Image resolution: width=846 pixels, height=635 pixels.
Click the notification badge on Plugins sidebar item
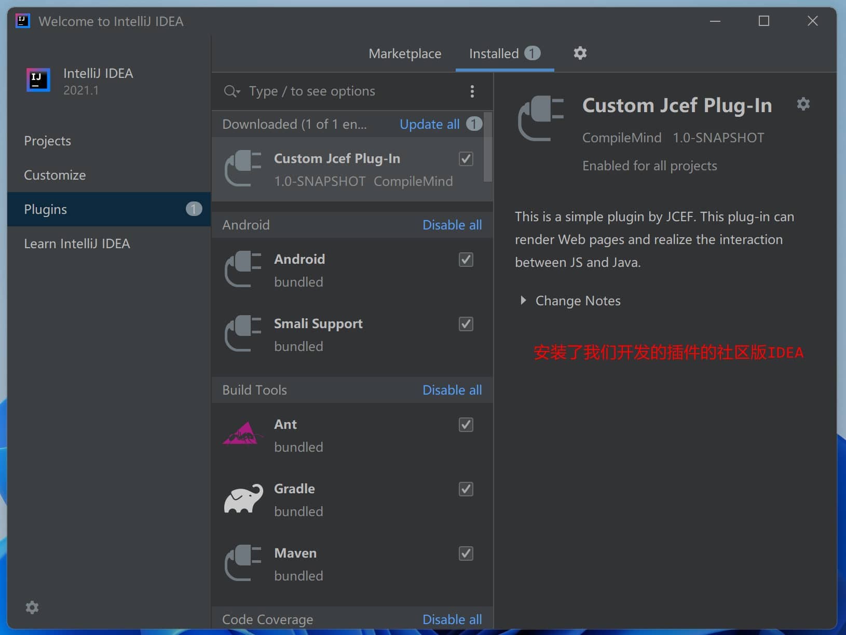click(x=194, y=209)
